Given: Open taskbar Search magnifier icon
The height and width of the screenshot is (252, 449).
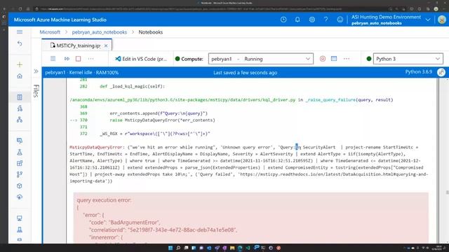Looking at the screenshot, I should point(178,248).
